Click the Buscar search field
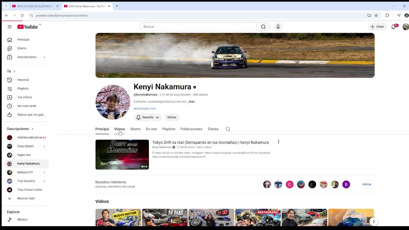The height and width of the screenshot is (230, 409). 198,27
